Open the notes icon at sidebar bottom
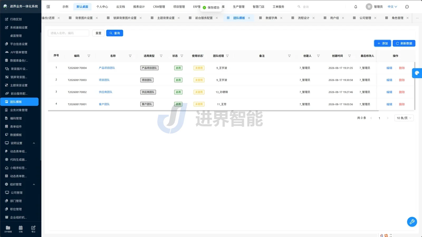Image resolution: width=422 pixels, height=237 pixels. pos(33,229)
